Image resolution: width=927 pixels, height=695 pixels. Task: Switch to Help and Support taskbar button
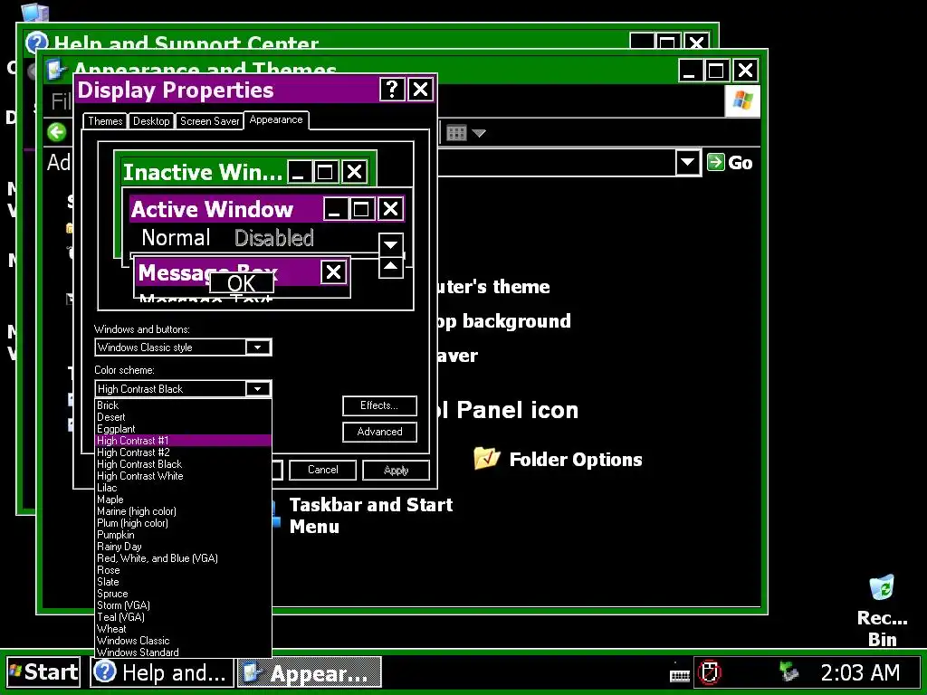162,672
